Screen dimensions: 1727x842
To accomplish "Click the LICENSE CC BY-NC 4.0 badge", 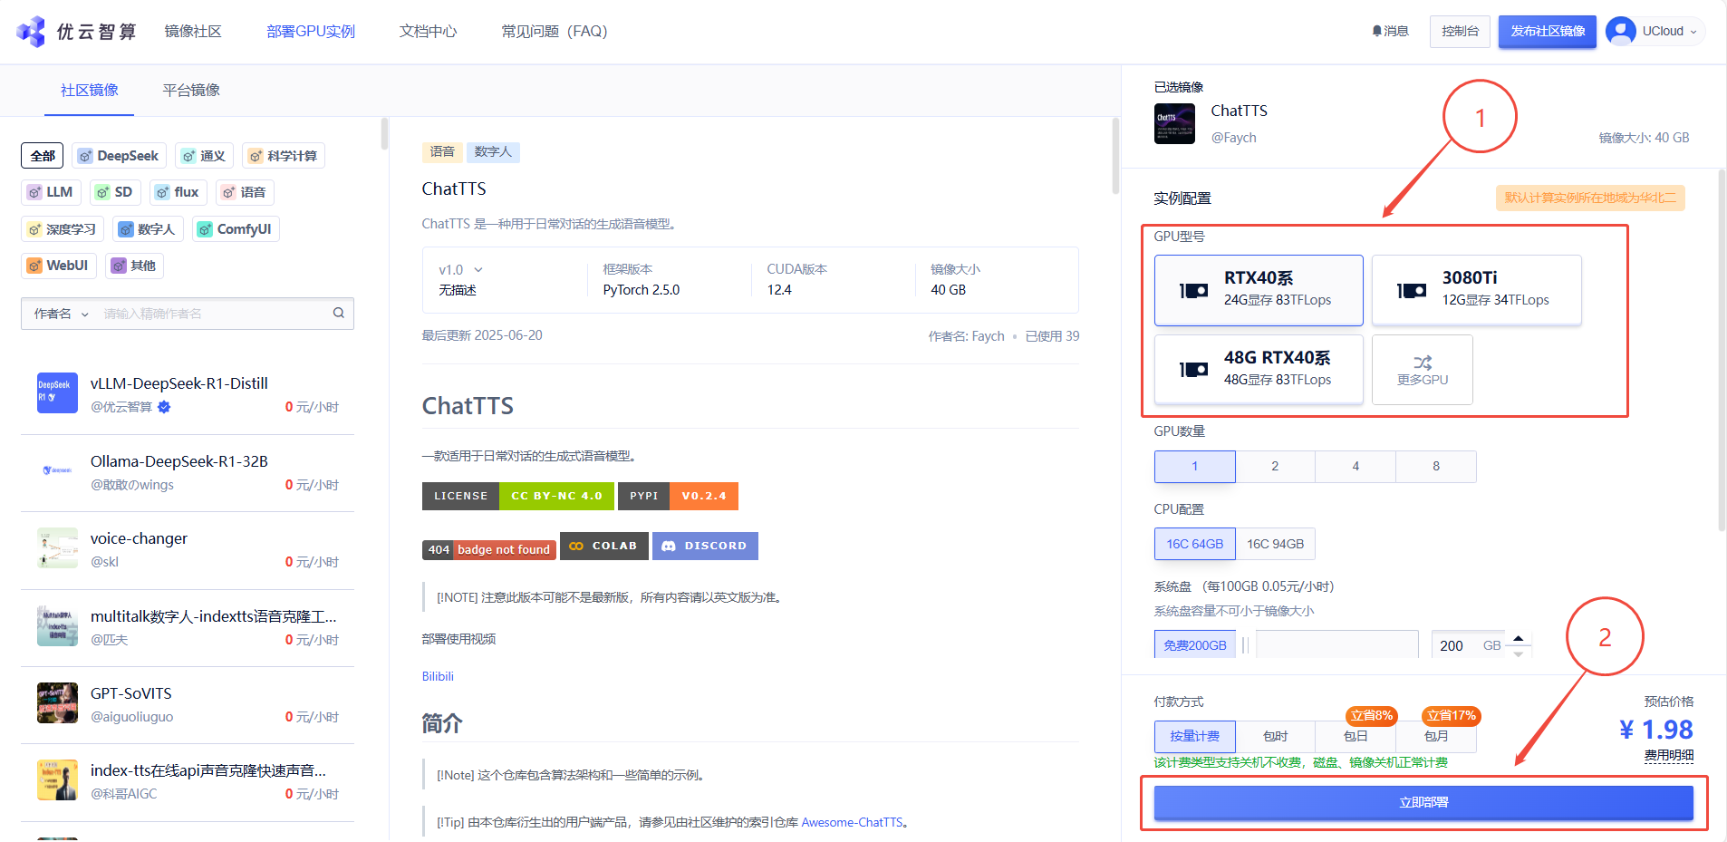I will pyautogui.click(x=518, y=496).
